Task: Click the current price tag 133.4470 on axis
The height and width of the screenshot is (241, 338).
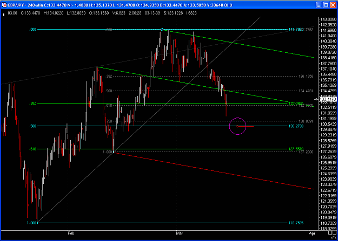Action: 328,99
